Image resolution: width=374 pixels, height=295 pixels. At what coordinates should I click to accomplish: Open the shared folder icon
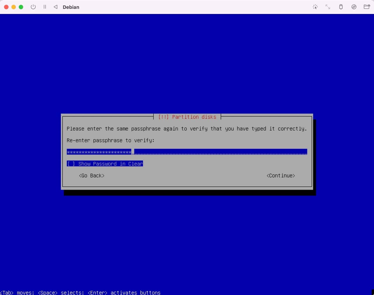(367, 7)
